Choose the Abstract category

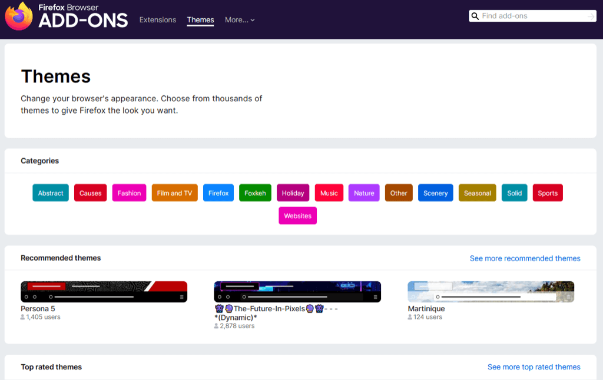51,193
